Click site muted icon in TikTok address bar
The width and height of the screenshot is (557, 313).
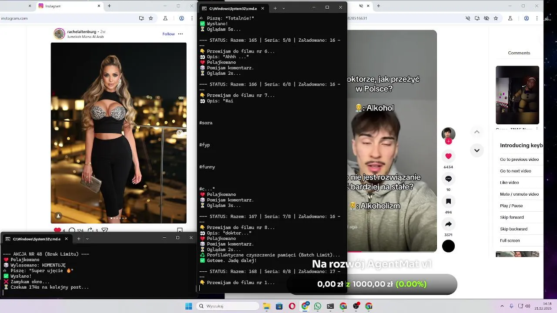tap(468, 18)
